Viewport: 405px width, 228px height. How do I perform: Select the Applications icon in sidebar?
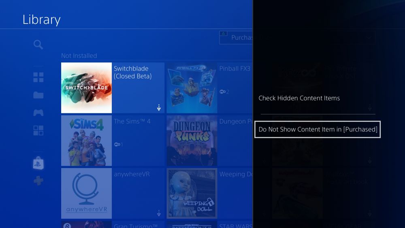(x=38, y=130)
